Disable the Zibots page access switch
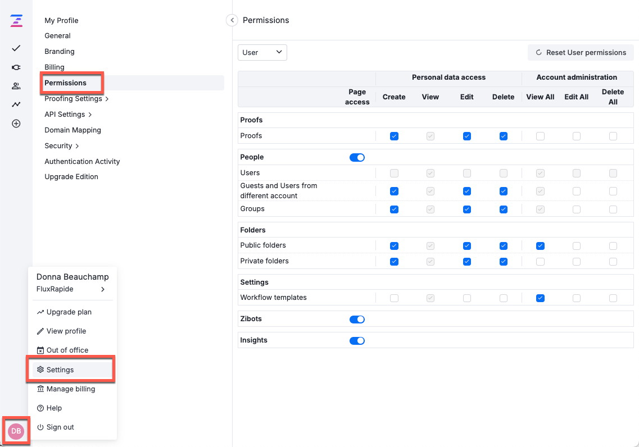 (x=357, y=320)
